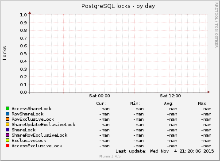The image size is (220, 161).
Task: Click the red AccessExclusiveLock color swatch
Action: pos(8,146)
